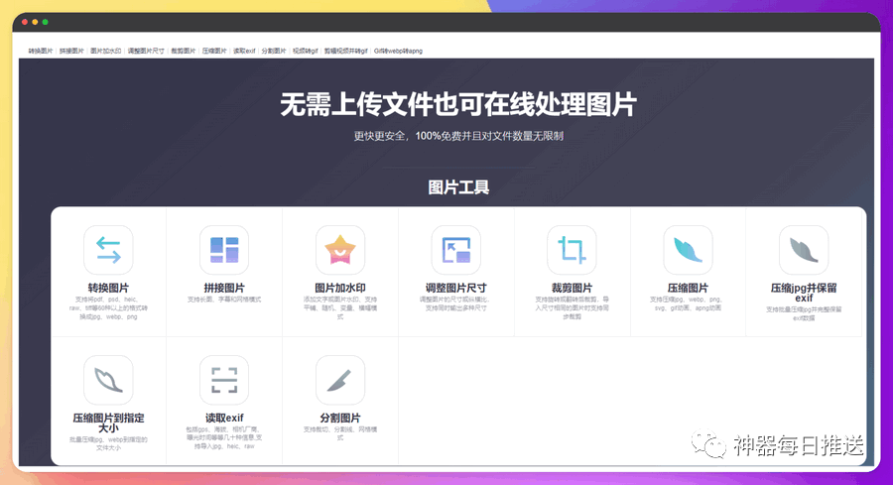Open 图片加水印 in the top navigation
This screenshot has width=893, height=485.
106,51
